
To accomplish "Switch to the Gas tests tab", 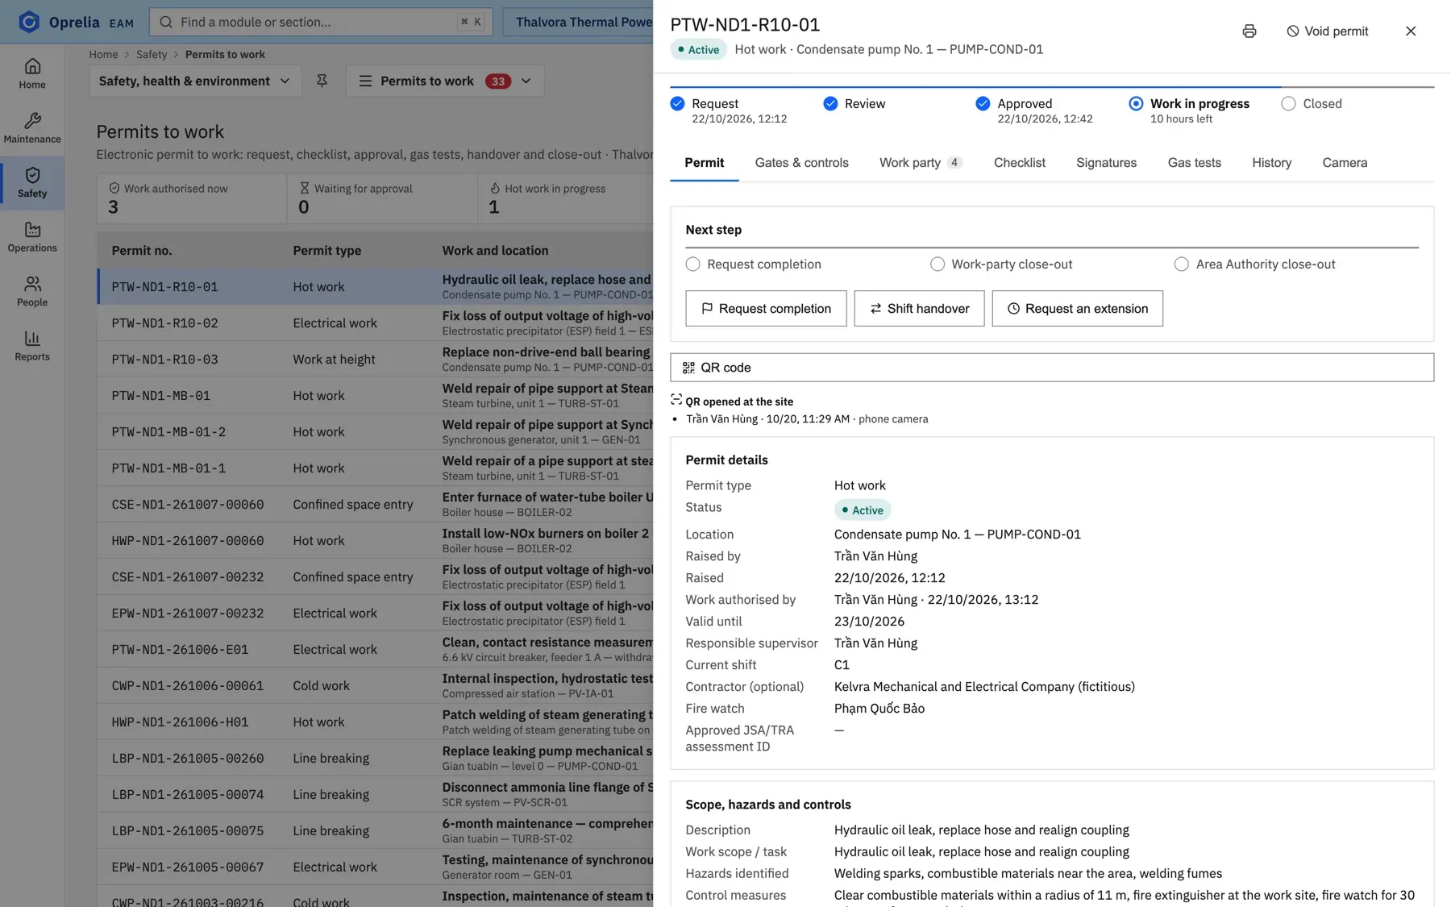I will coord(1194,163).
